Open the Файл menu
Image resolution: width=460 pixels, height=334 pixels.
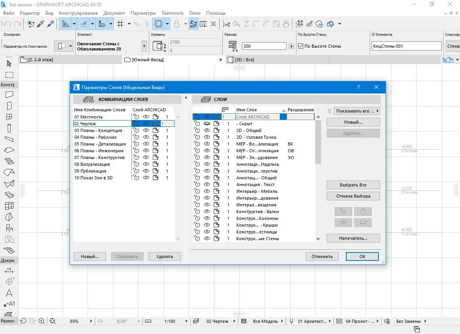[8, 13]
